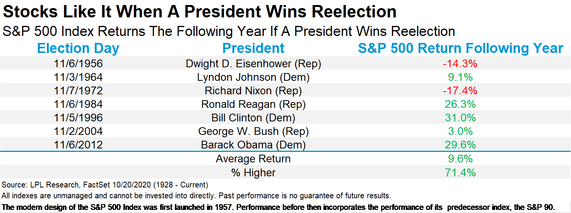This screenshot has width=571, height=213.
Task: Select the "Average Return" row label
Action: 253,158
